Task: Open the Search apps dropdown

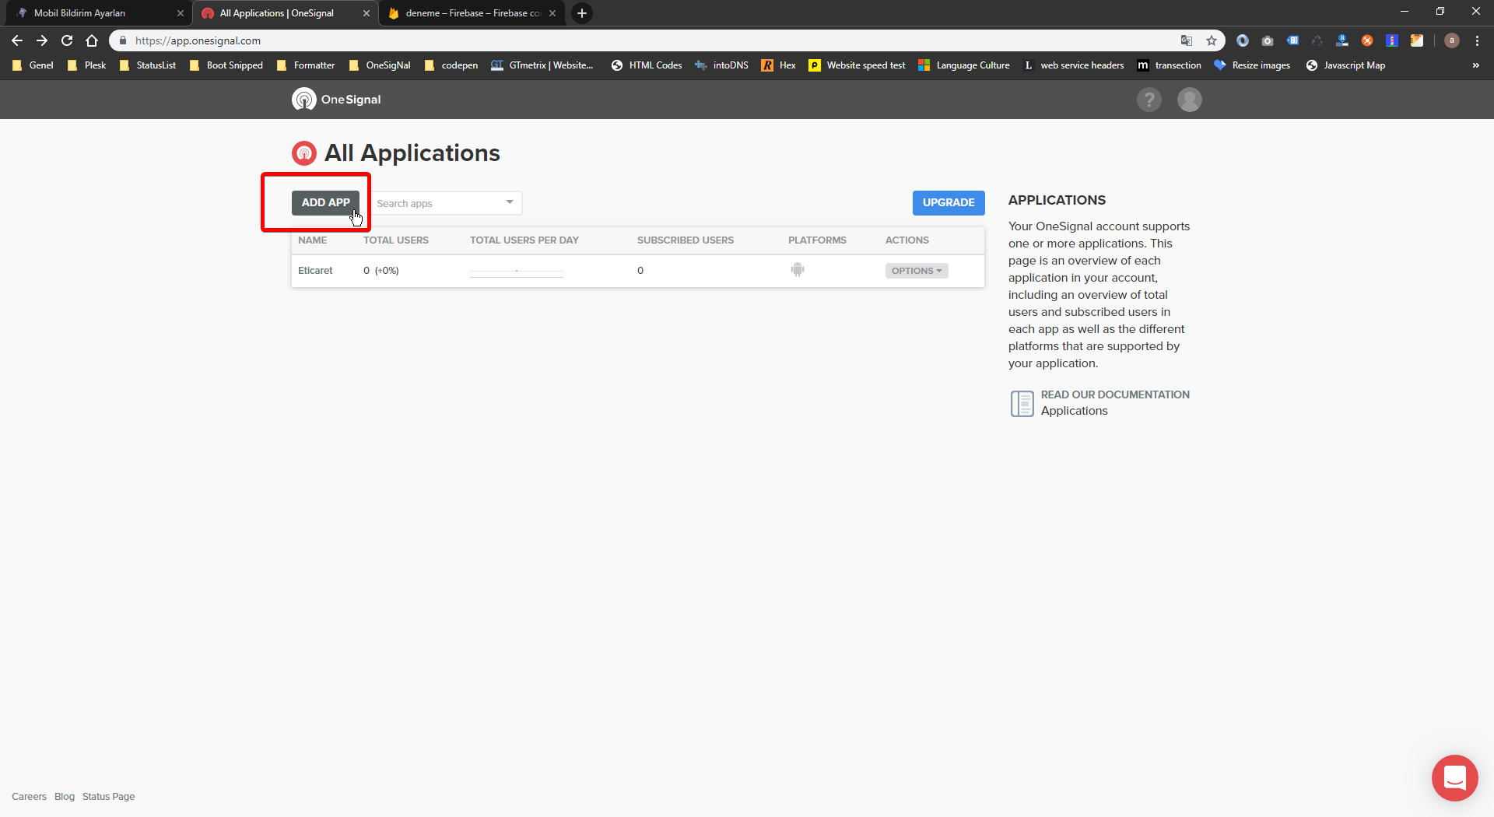Action: tap(446, 203)
